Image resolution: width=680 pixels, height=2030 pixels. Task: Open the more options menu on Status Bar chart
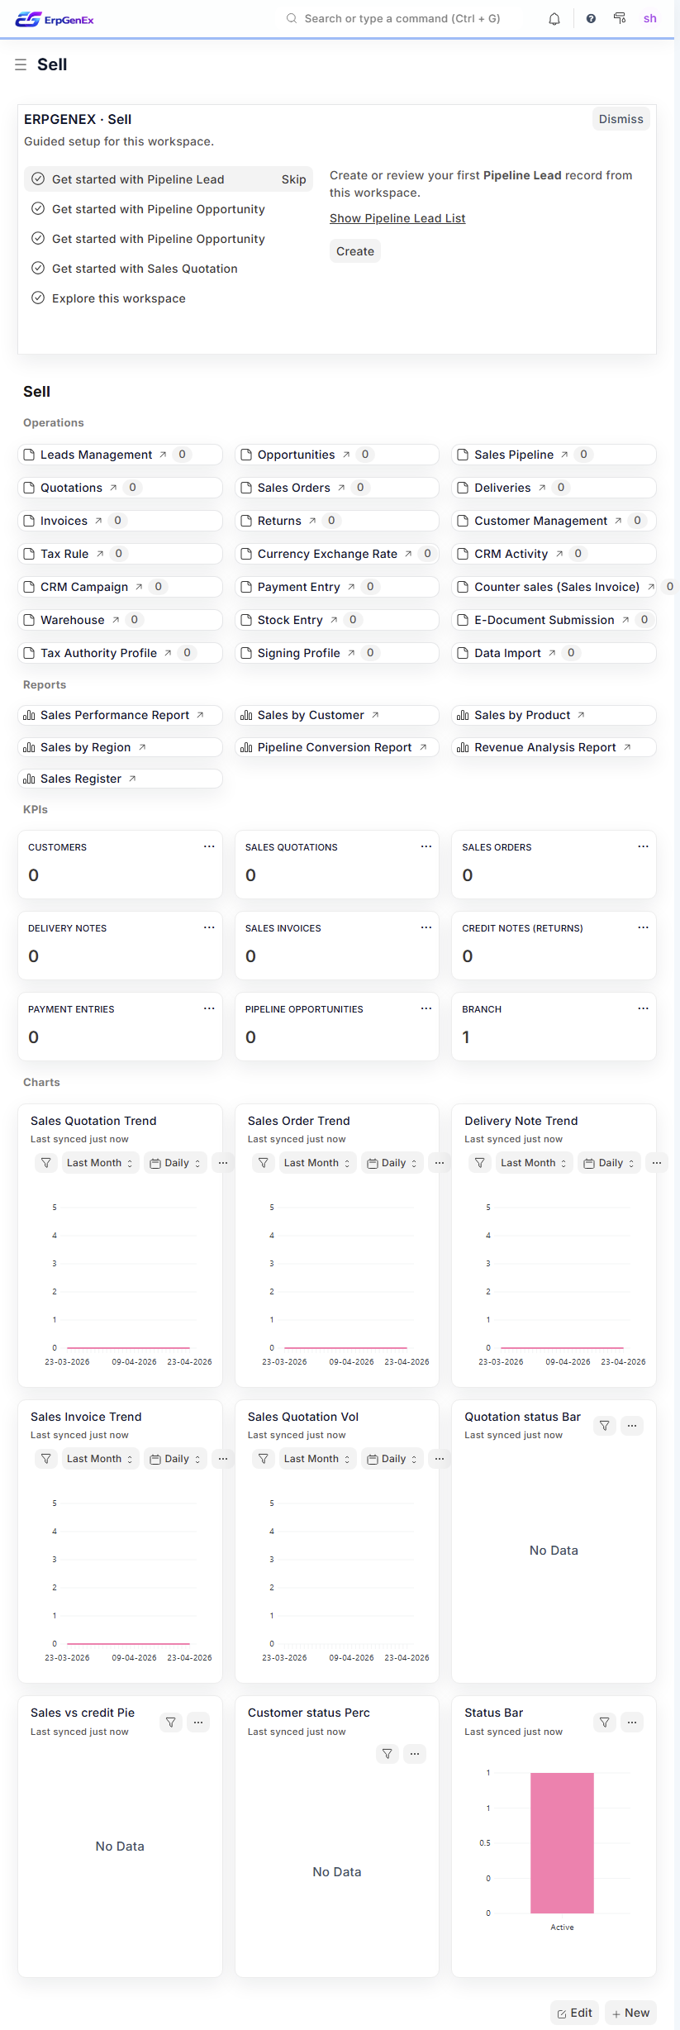(x=632, y=1723)
